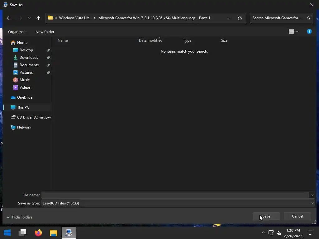The image size is (319, 239).
Task: Expand the File name dropdown arrow
Action: point(312,195)
